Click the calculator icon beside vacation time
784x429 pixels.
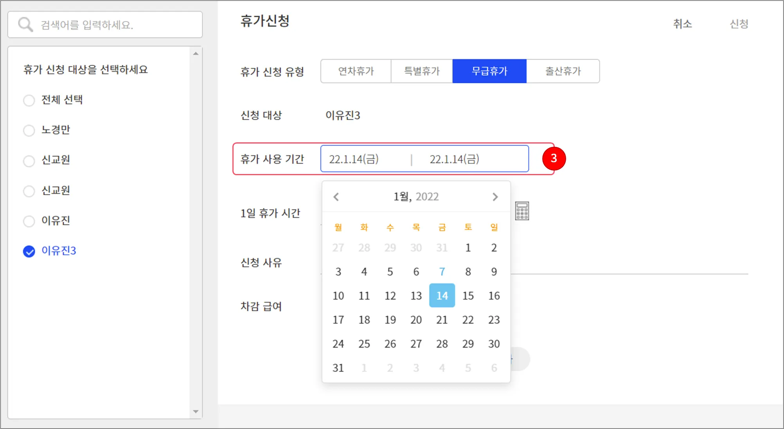point(521,211)
